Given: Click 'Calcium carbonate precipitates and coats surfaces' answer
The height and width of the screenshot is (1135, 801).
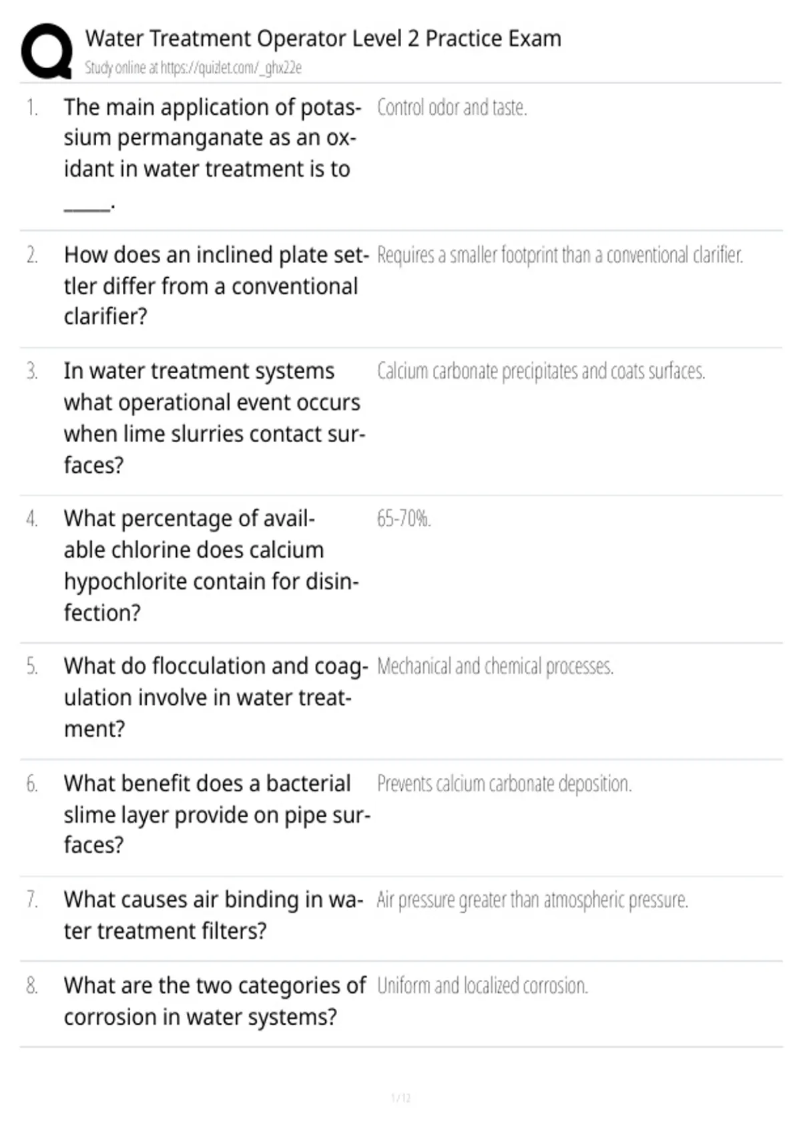Looking at the screenshot, I should click(541, 371).
